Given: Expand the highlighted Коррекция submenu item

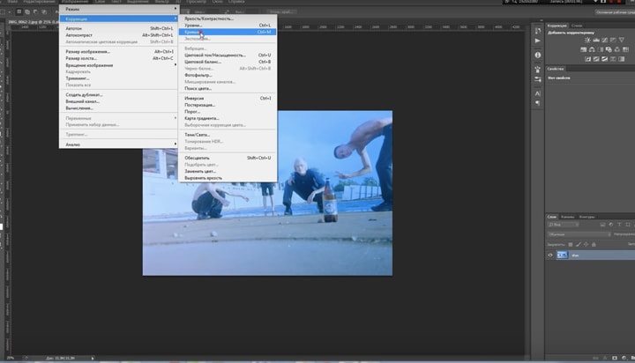Looking at the screenshot, I should tap(119, 19).
